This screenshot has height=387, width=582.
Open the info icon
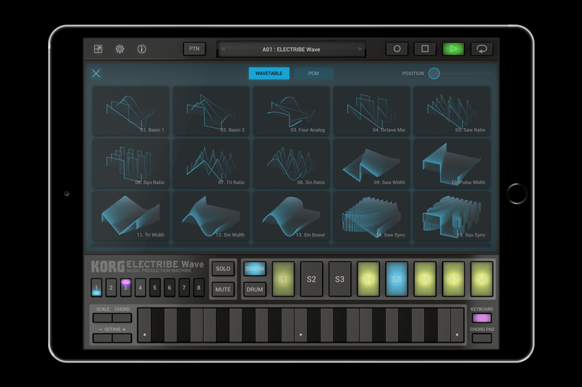coord(141,49)
